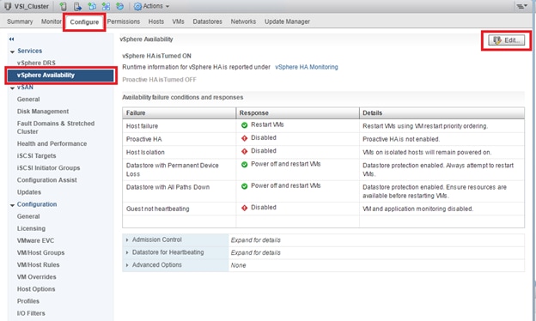
Task: Collapse the Configuration tree section
Action: (12, 205)
